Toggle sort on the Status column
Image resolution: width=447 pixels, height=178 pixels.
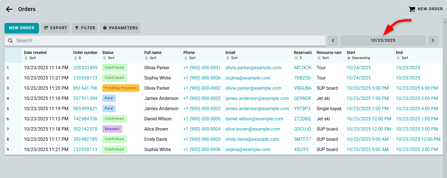[108, 58]
